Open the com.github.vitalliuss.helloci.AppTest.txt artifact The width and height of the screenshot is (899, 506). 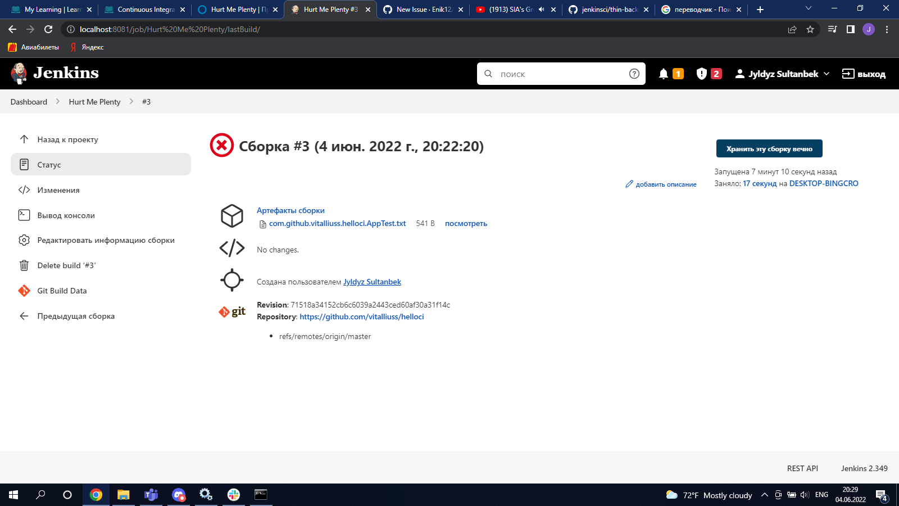pos(337,223)
